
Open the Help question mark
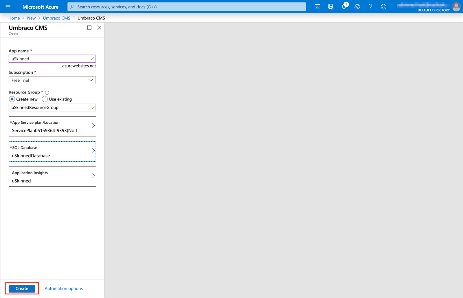click(370, 7)
